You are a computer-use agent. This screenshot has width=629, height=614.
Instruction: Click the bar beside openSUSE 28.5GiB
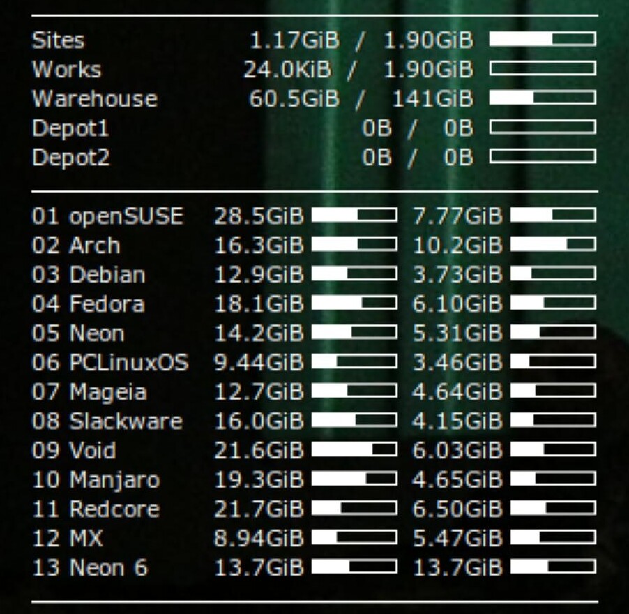pyautogui.click(x=354, y=215)
